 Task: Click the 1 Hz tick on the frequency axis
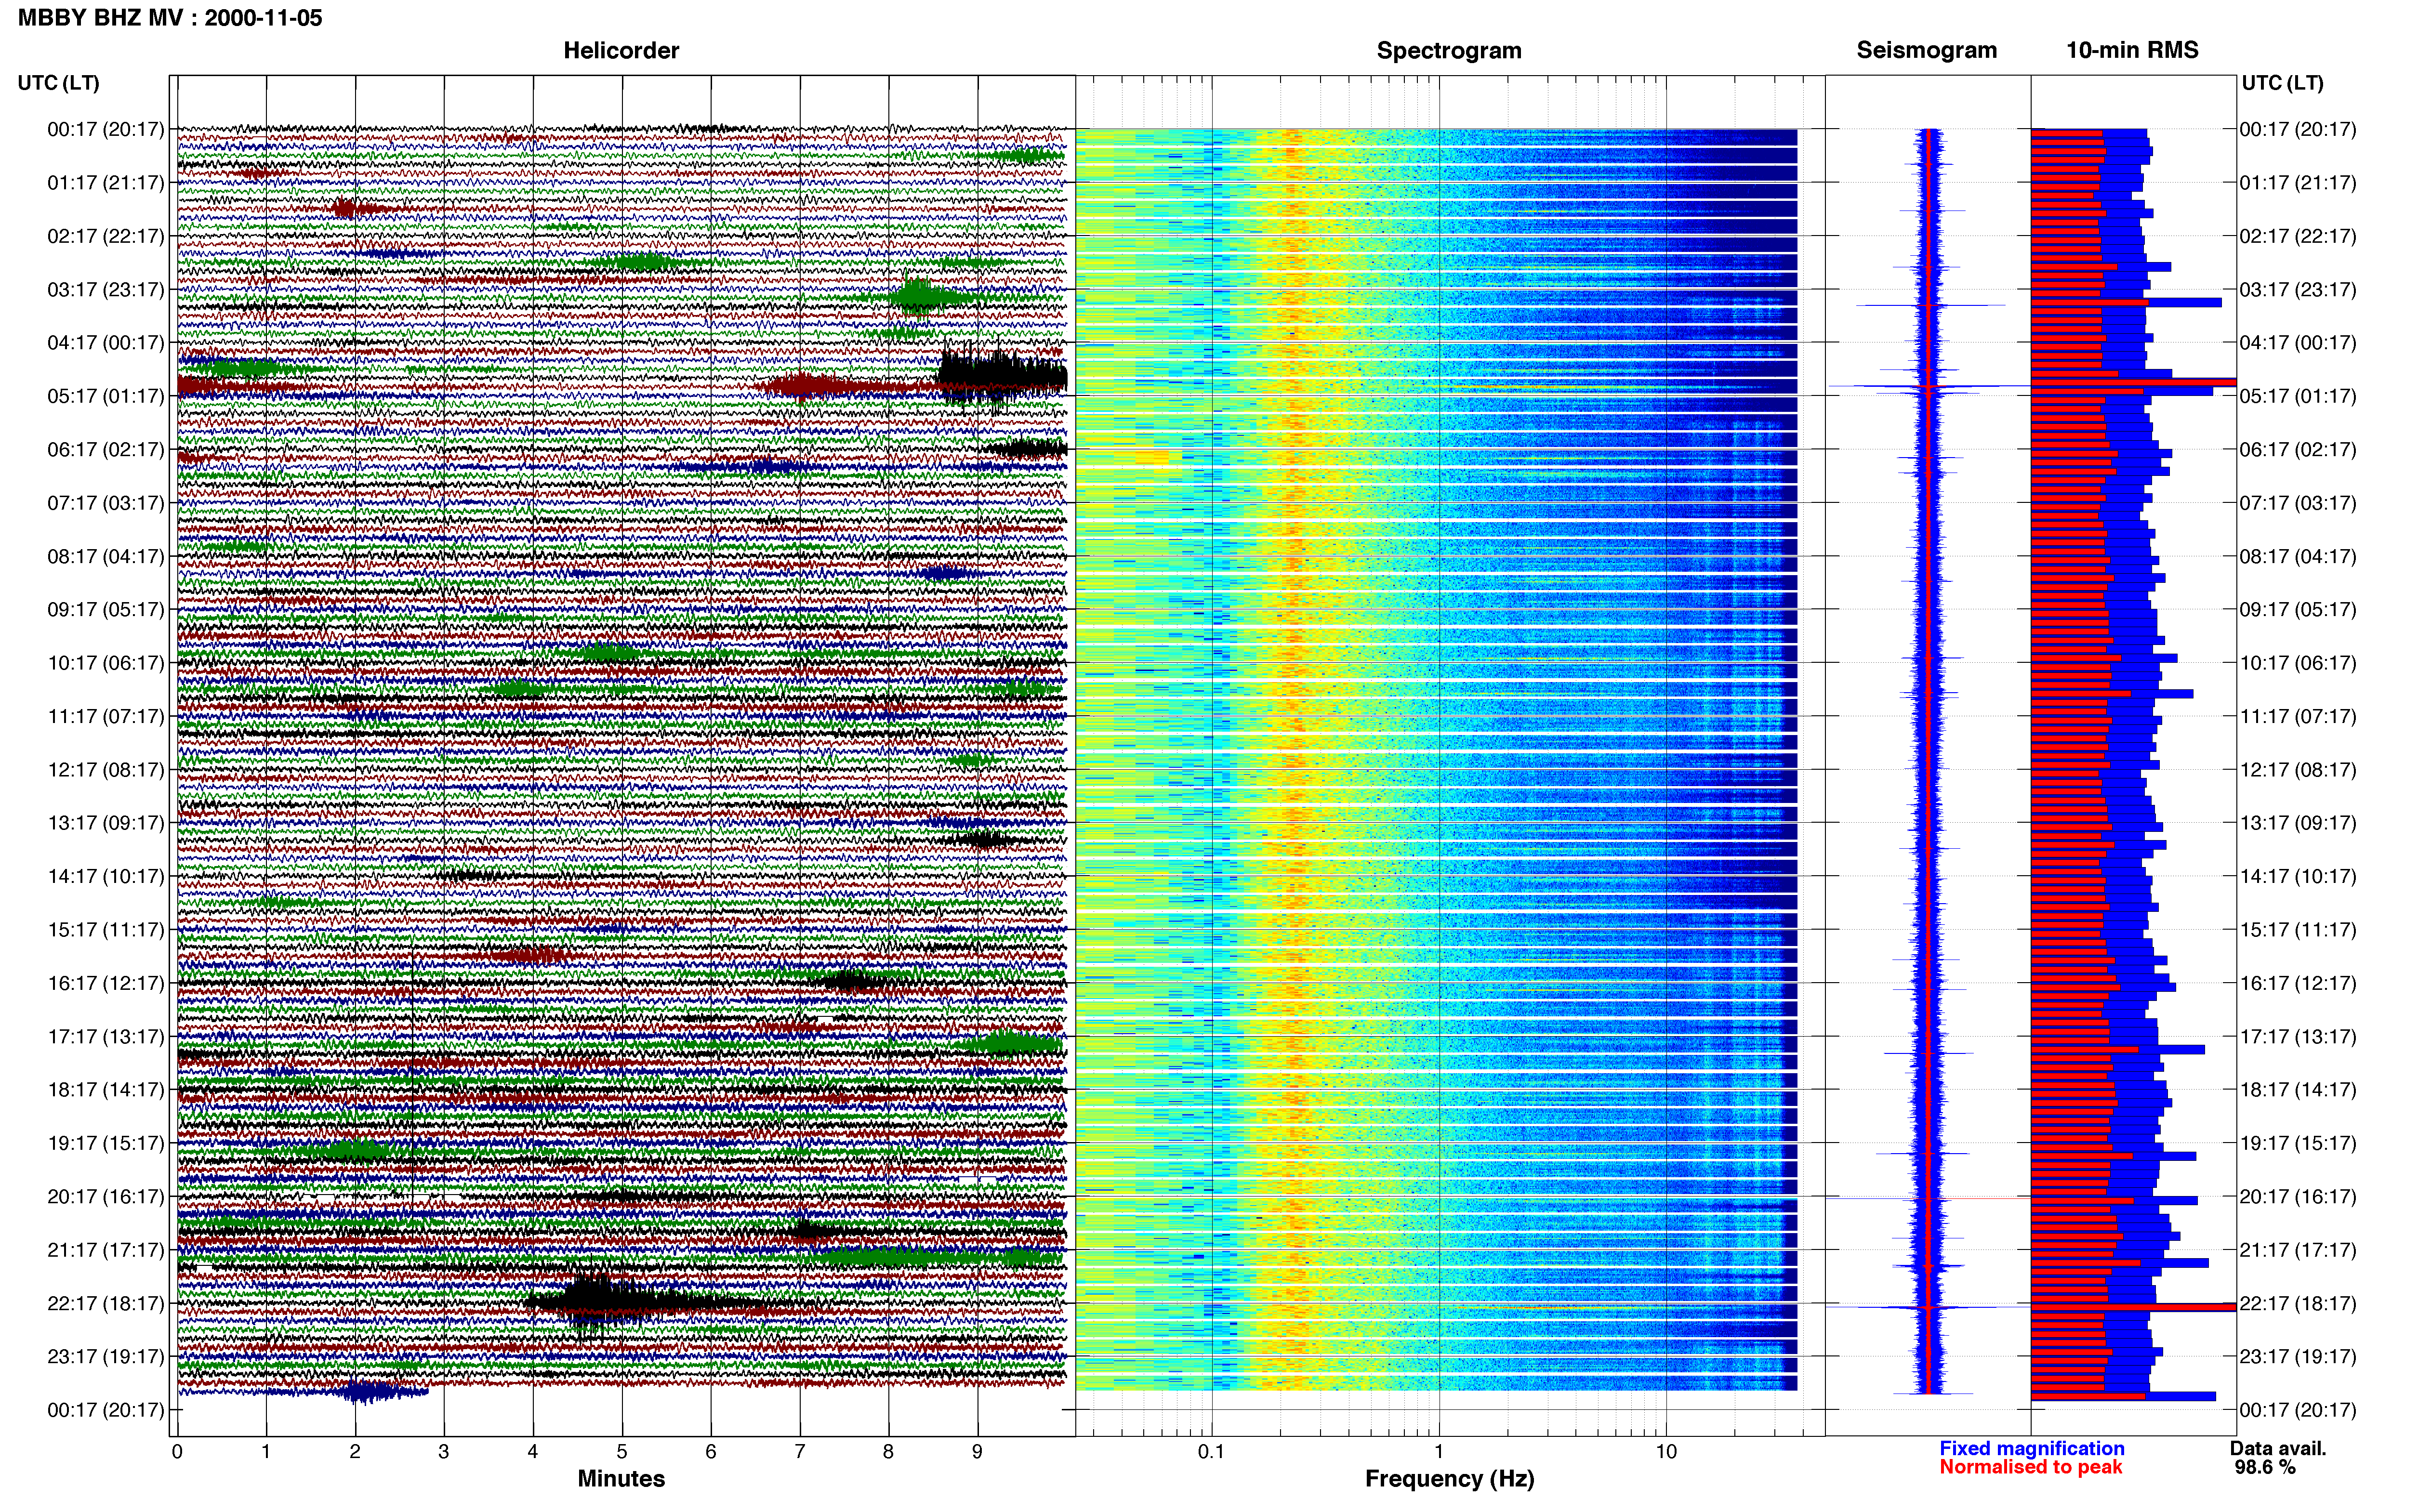[x=1439, y=1451]
